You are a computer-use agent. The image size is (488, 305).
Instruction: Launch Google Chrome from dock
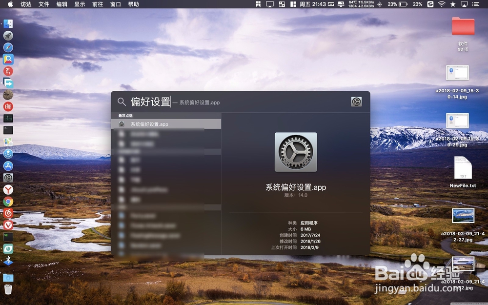pyautogui.click(x=8, y=202)
